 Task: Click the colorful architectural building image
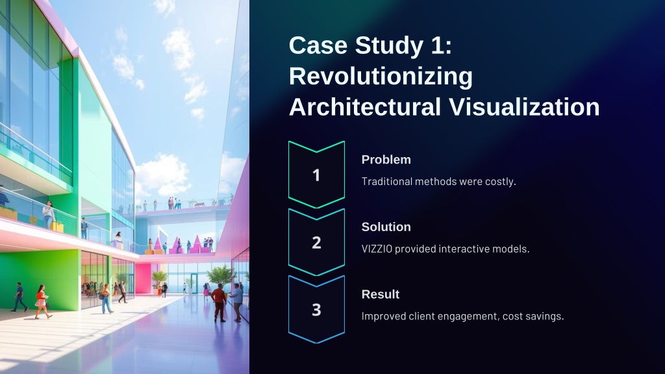click(x=125, y=187)
